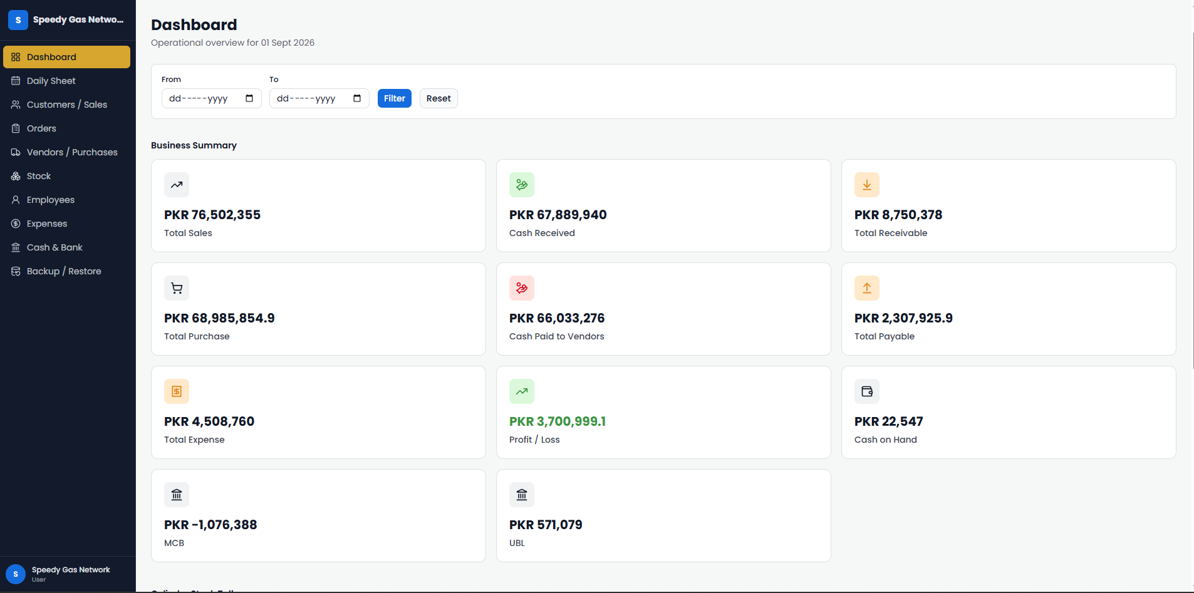The height and width of the screenshot is (593, 1194).
Task: Click the From date input field
Action: click(212, 98)
